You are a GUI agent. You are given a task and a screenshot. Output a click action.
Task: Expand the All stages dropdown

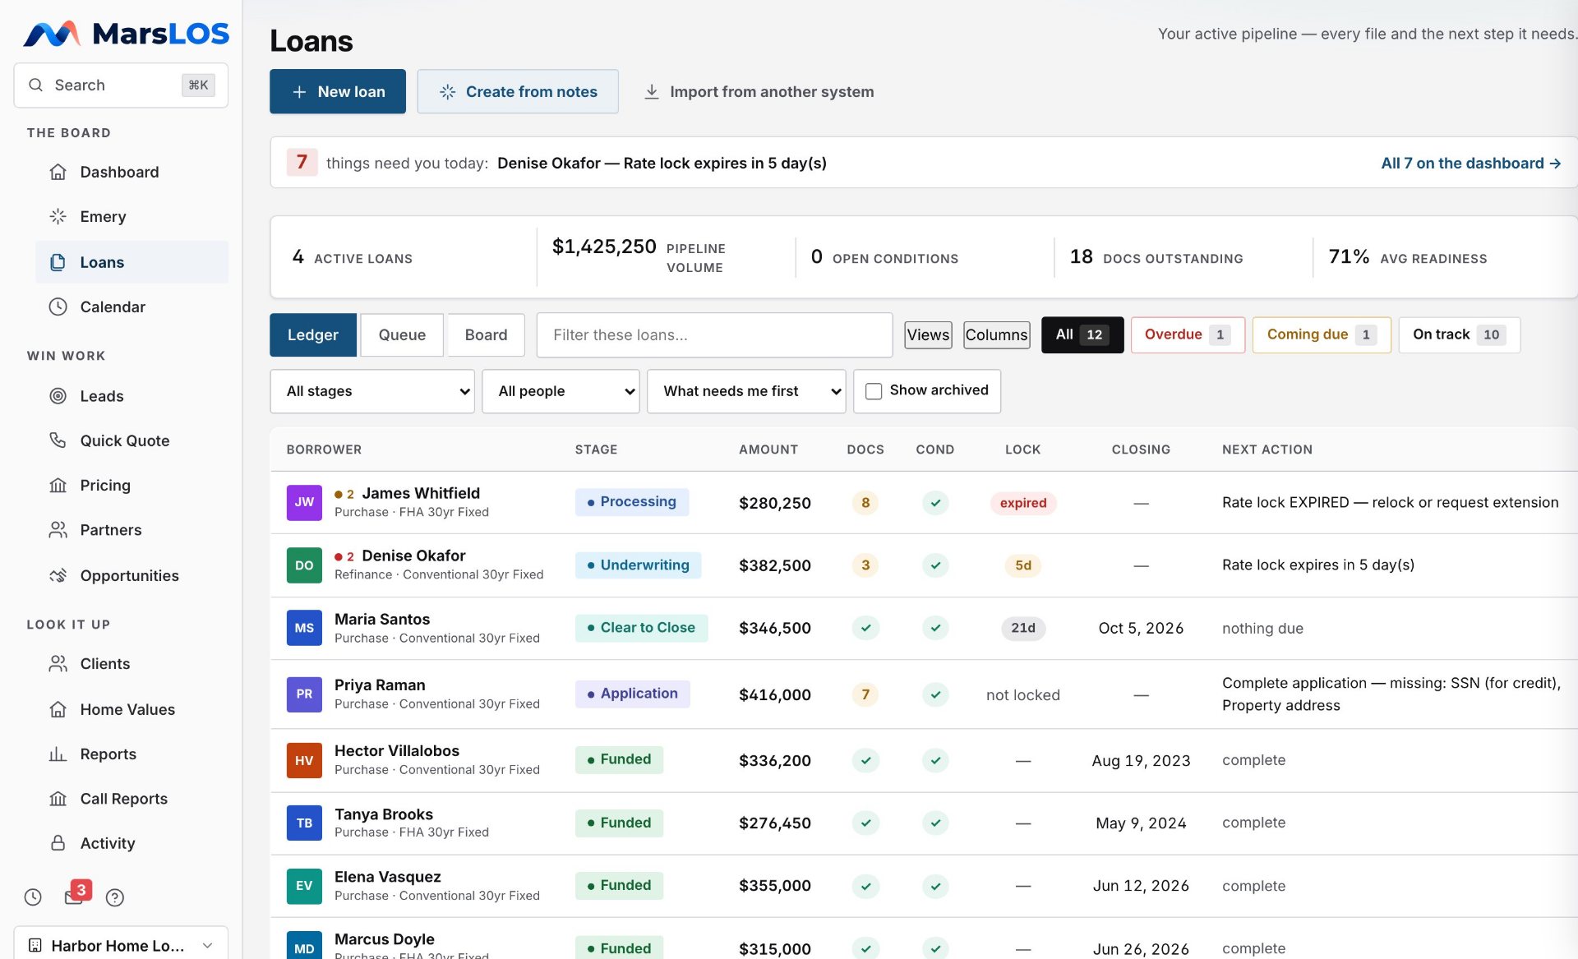click(372, 391)
